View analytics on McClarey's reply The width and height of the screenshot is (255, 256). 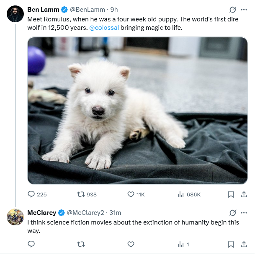181,244
